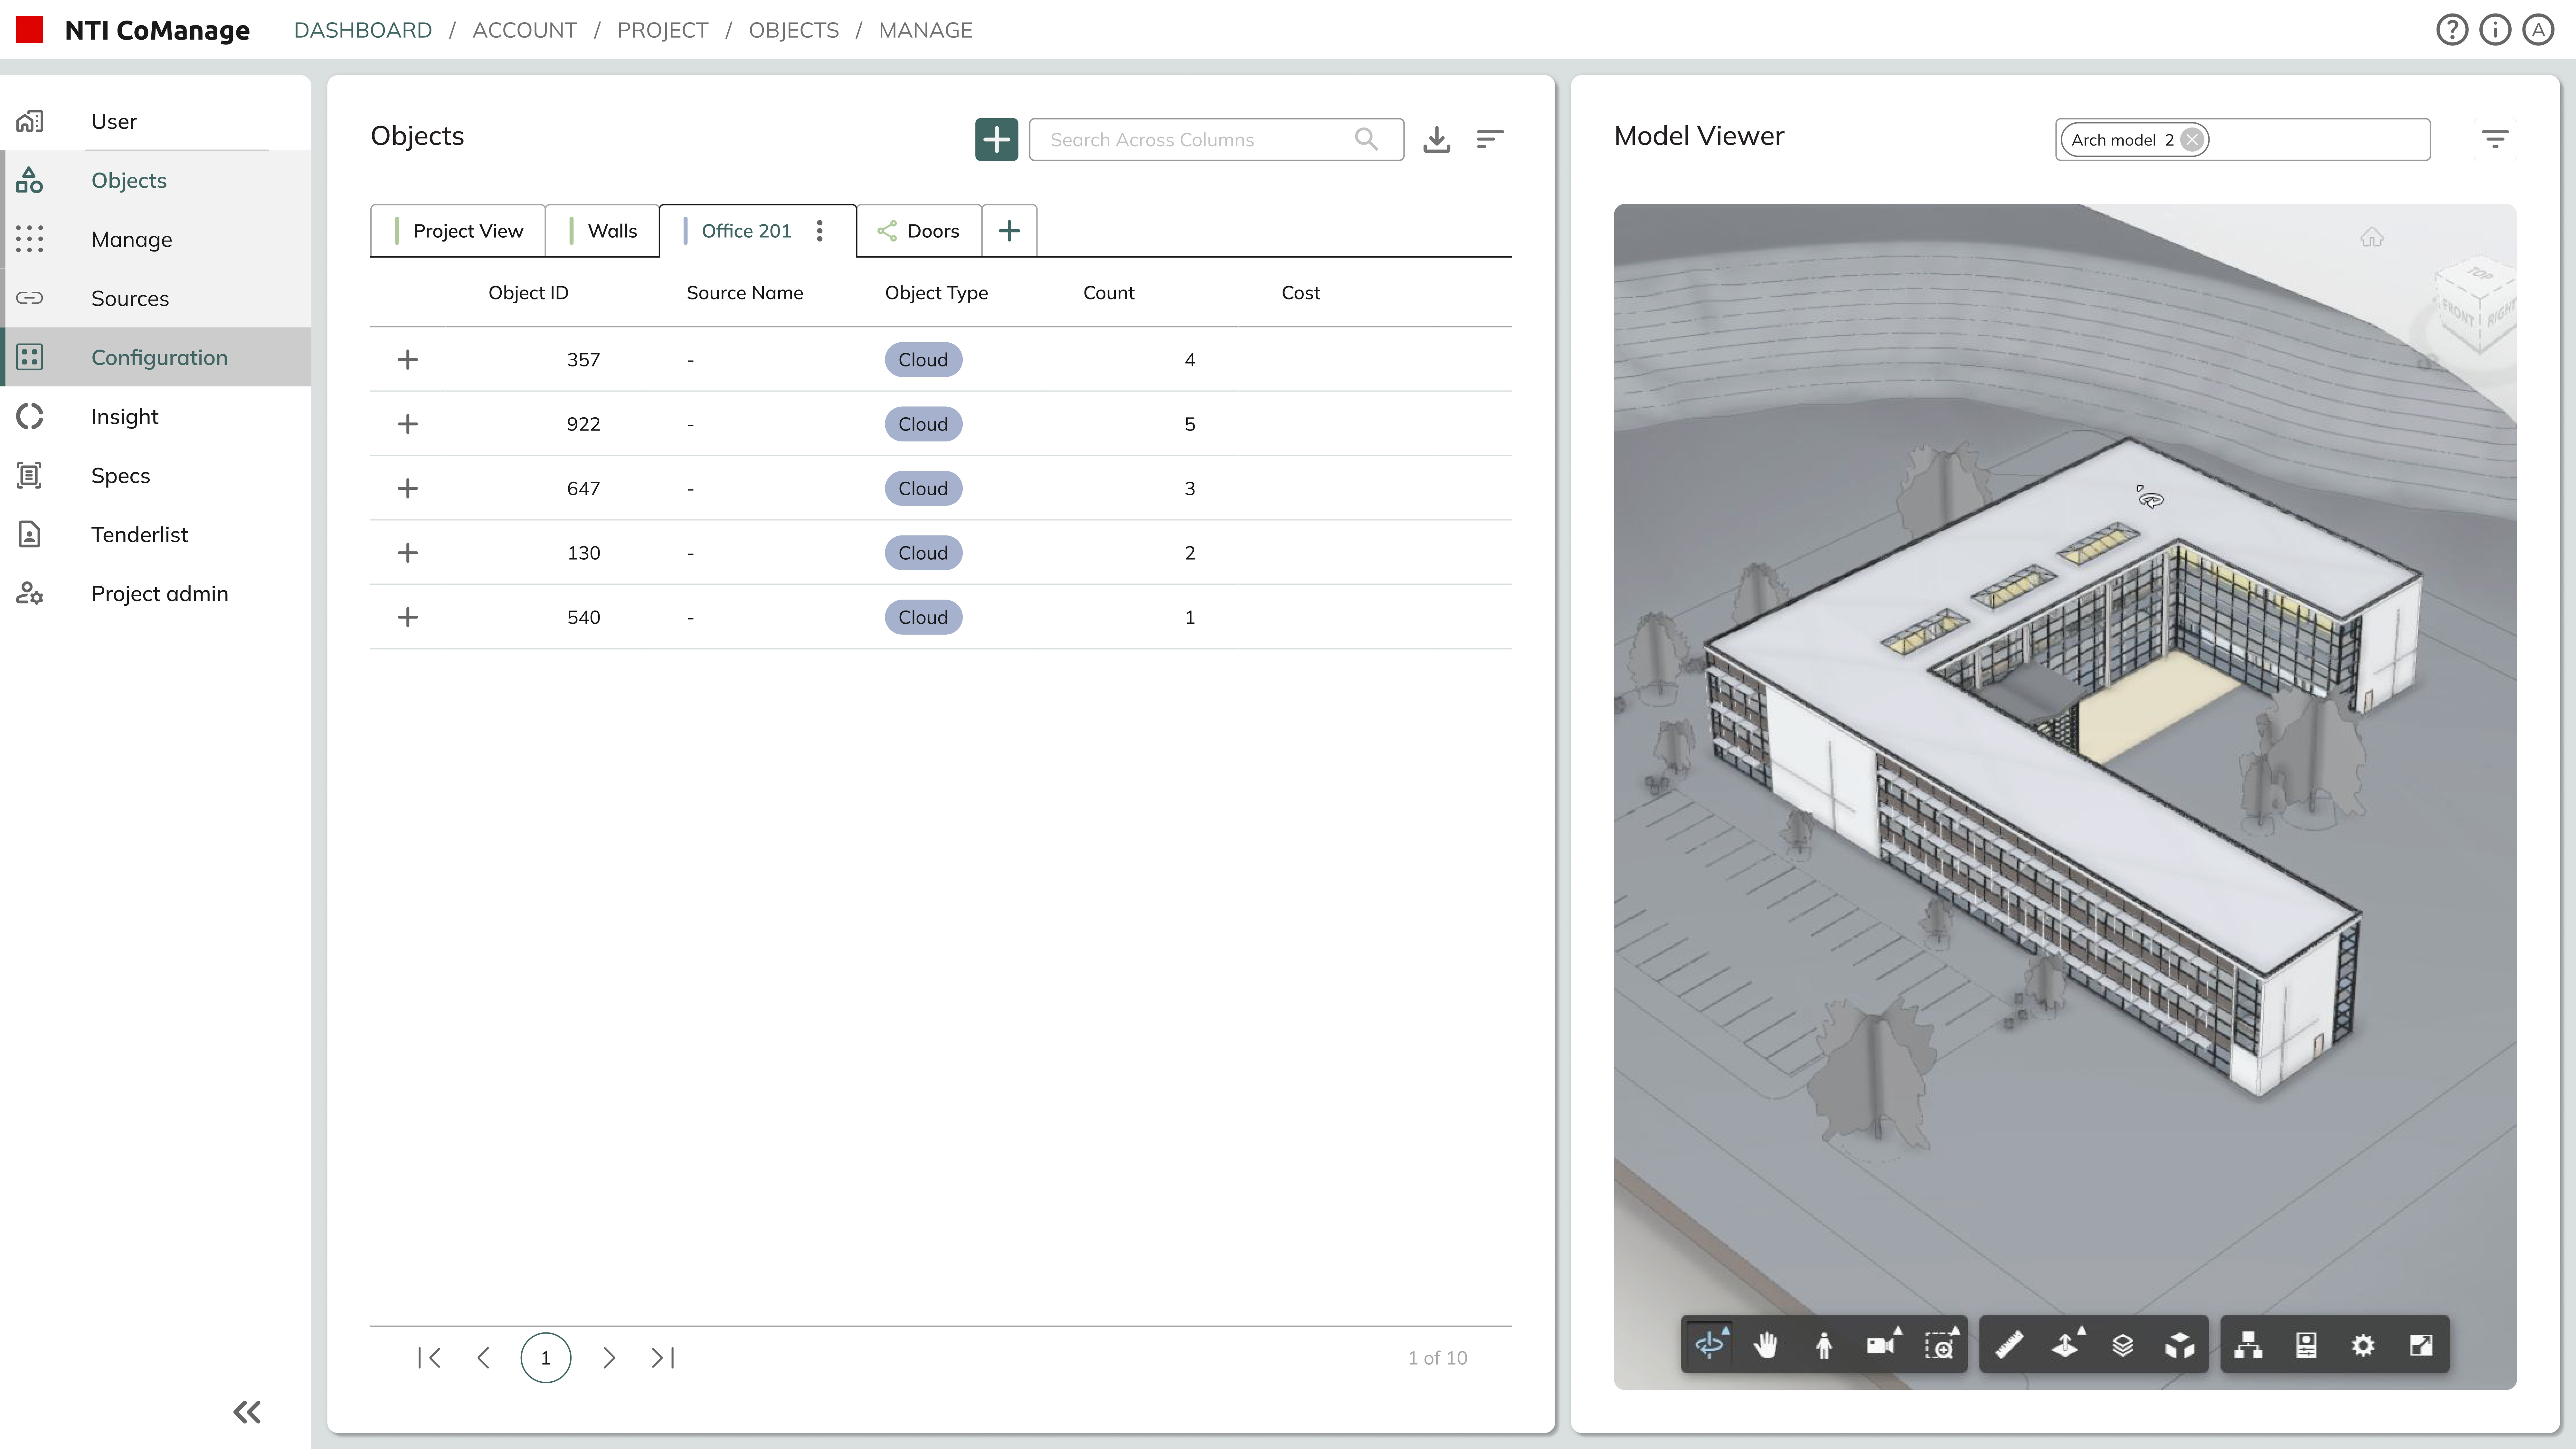This screenshot has height=1449, width=2576.
Task: Expand row for object ID 357
Action: coord(407,359)
